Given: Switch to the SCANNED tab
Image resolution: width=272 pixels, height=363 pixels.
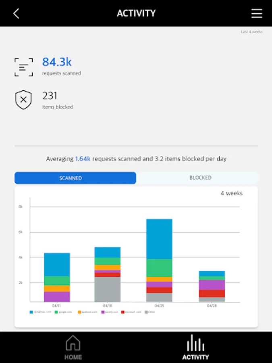Looking at the screenshot, I should pyautogui.click(x=75, y=178).
